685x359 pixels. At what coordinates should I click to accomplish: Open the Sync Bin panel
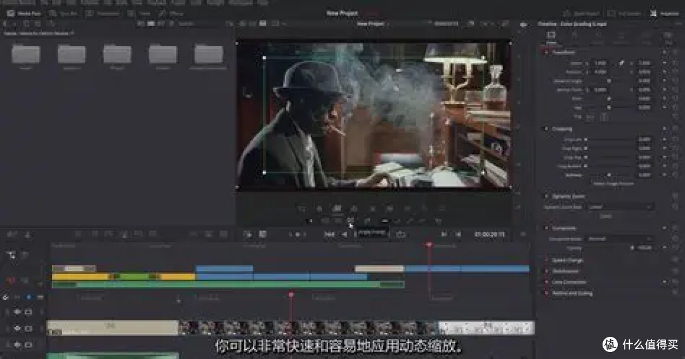63,13
